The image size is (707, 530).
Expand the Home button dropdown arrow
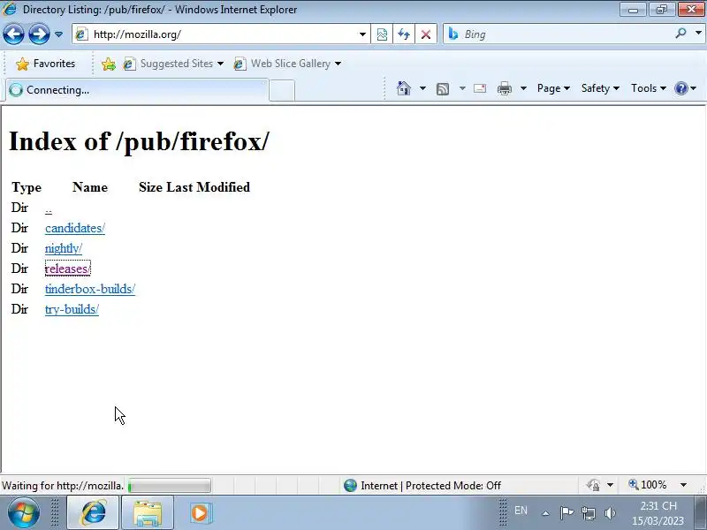422,88
